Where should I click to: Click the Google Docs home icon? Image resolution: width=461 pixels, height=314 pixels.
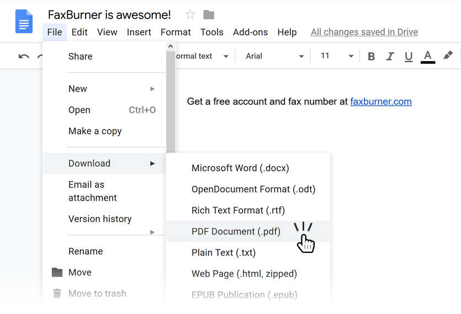click(24, 21)
